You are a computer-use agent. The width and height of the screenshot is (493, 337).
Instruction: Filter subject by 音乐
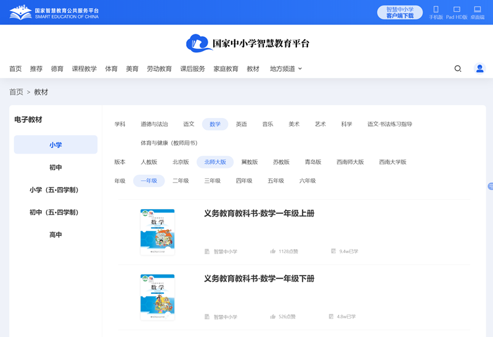tap(267, 124)
